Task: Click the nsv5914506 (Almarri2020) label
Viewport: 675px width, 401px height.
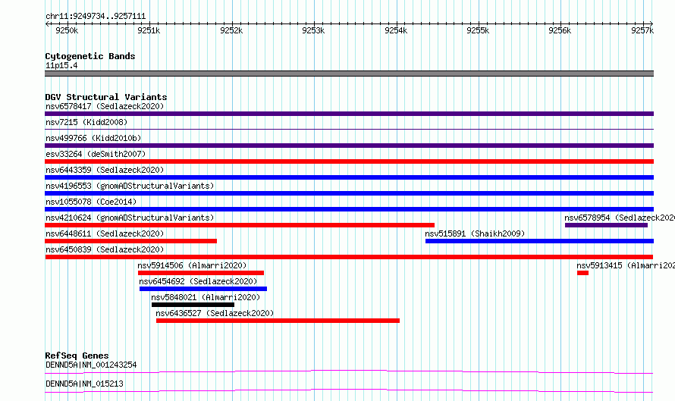Action: click(192, 265)
